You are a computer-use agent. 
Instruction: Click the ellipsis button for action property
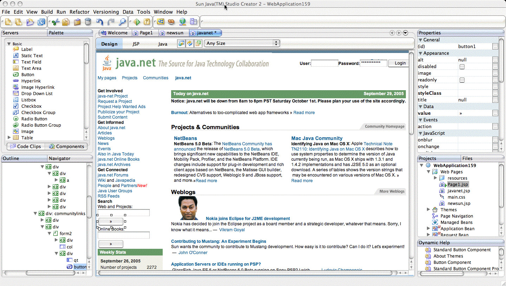pyautogui.click(x=495, y=127)
